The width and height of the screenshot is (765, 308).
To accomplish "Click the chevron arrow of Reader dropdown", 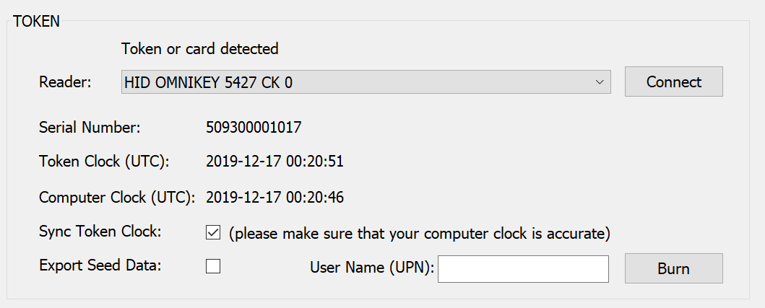I will 599,82.
